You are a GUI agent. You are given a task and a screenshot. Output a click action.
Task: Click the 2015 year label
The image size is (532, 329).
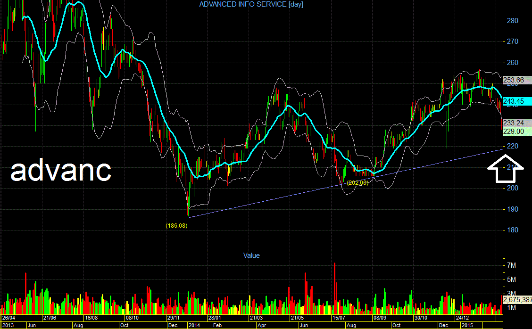467,325
